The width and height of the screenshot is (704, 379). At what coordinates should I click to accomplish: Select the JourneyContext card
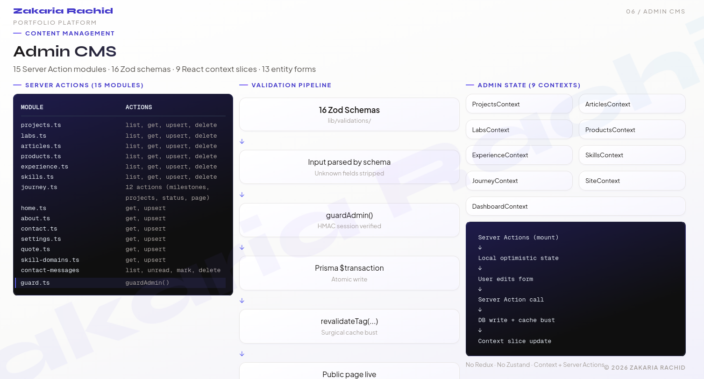tap(519, 181)
